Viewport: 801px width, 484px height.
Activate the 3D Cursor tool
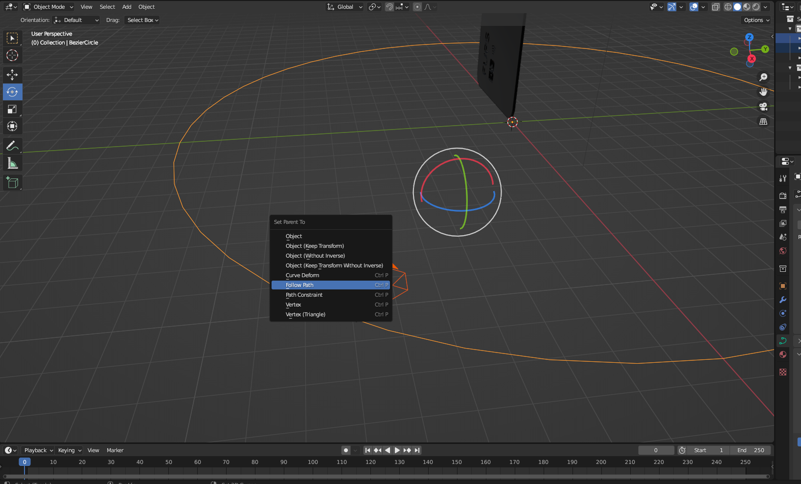coord(12,55)
